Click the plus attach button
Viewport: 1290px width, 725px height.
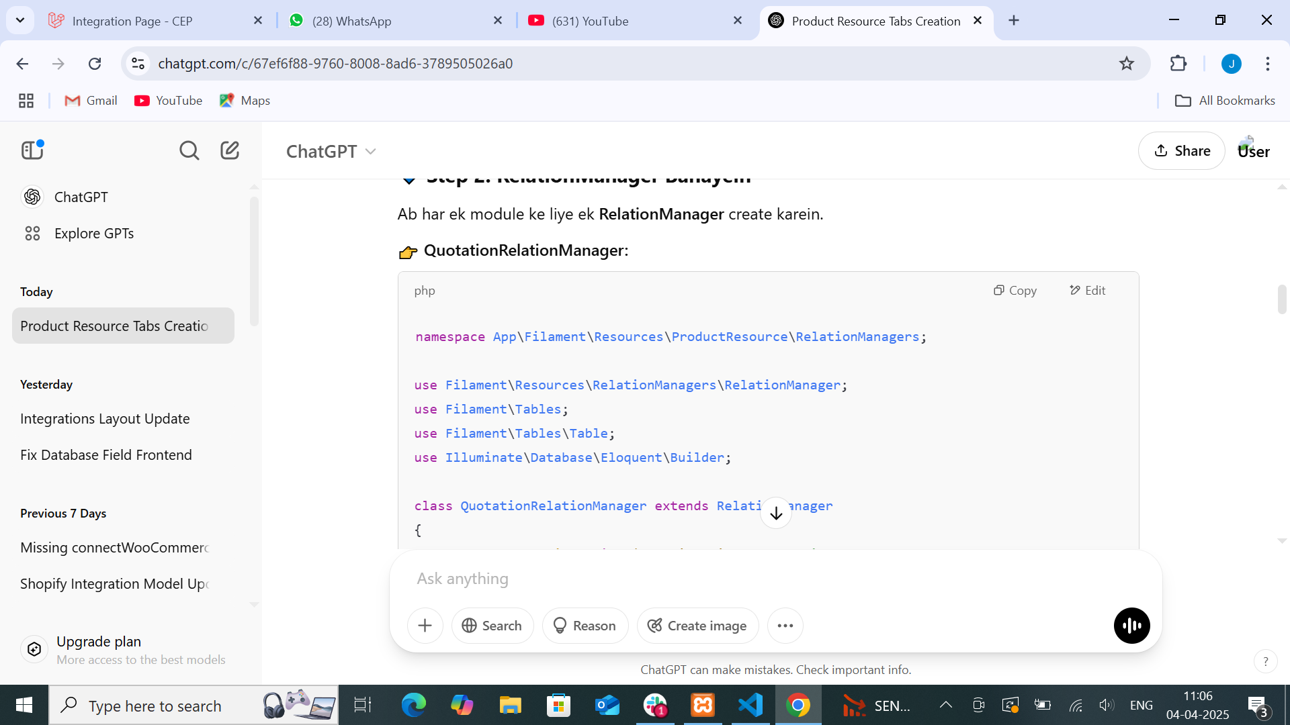[425, 626]
